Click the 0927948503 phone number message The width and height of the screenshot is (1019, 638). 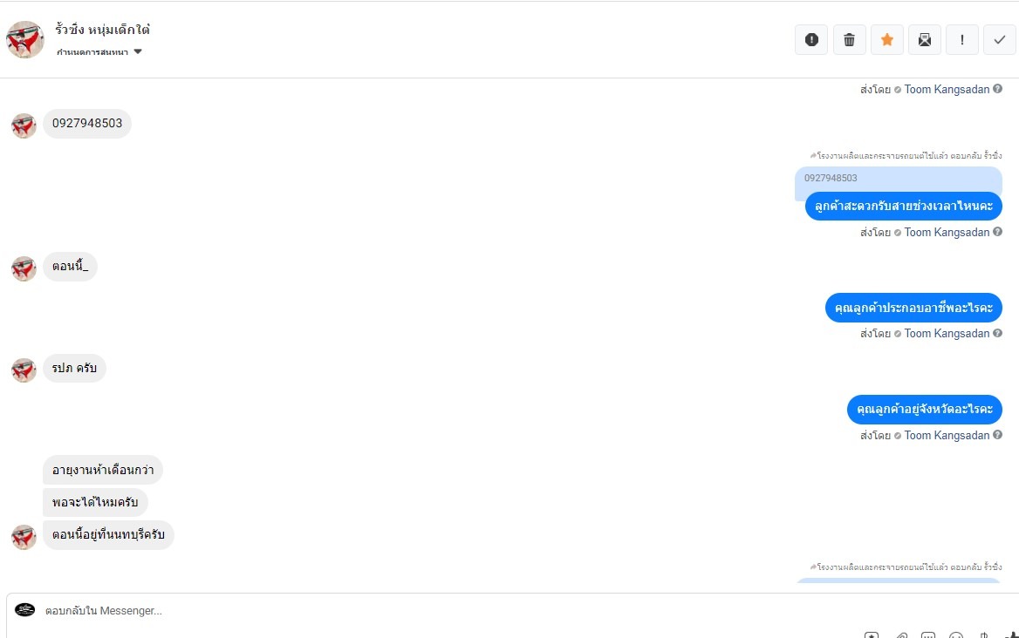coord(87,124)
